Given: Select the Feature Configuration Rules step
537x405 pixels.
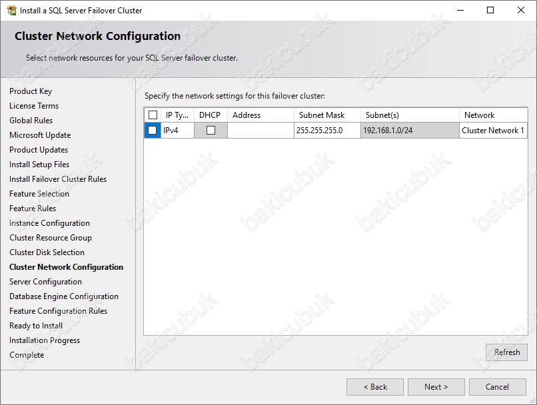Looking at the screenshot, I should [58, 311].
